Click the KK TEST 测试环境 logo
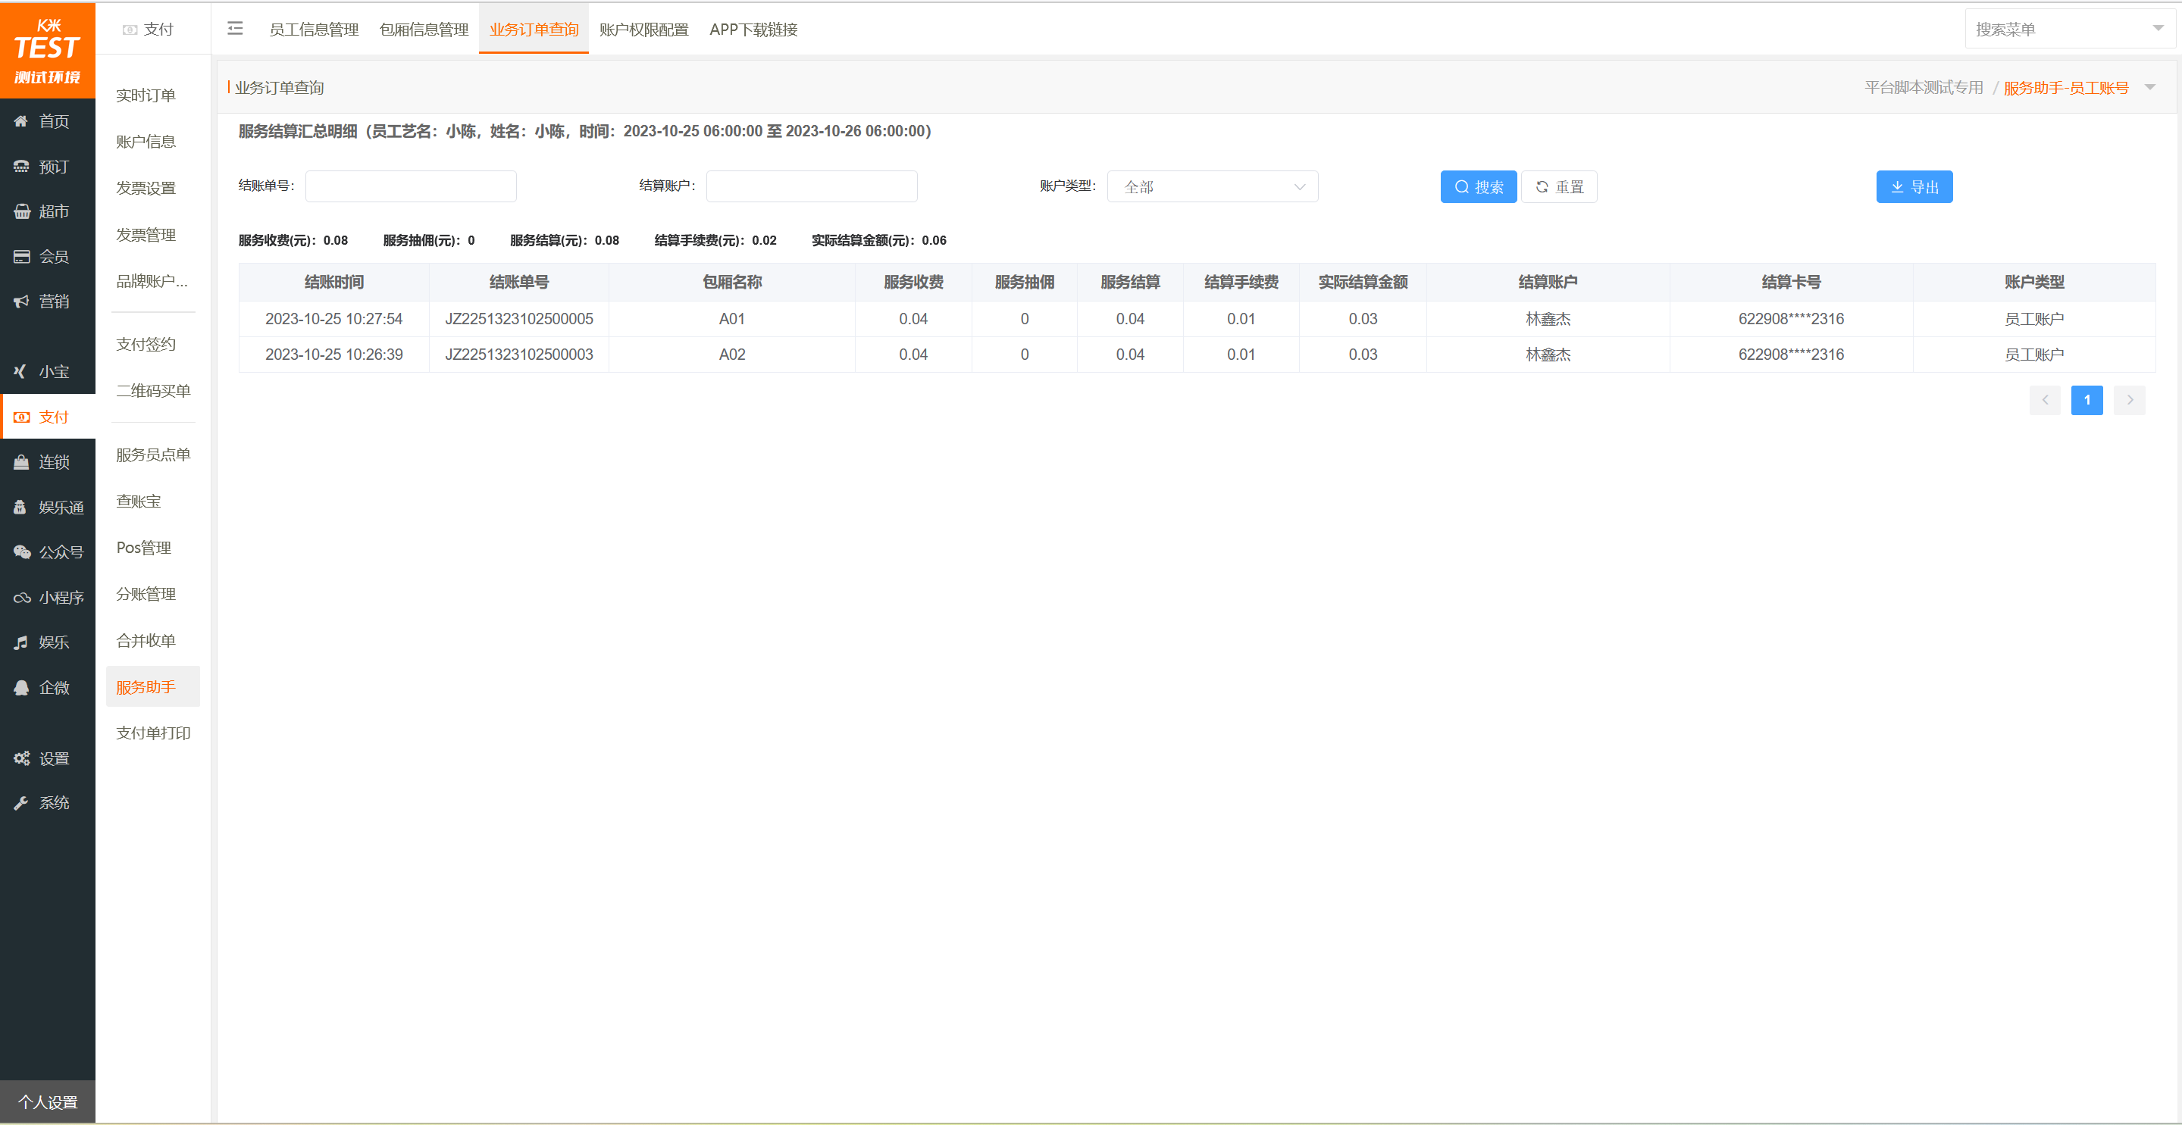Image resolution: width=2182 pixels, height=1125 pixels. click(x=48, y=51)
